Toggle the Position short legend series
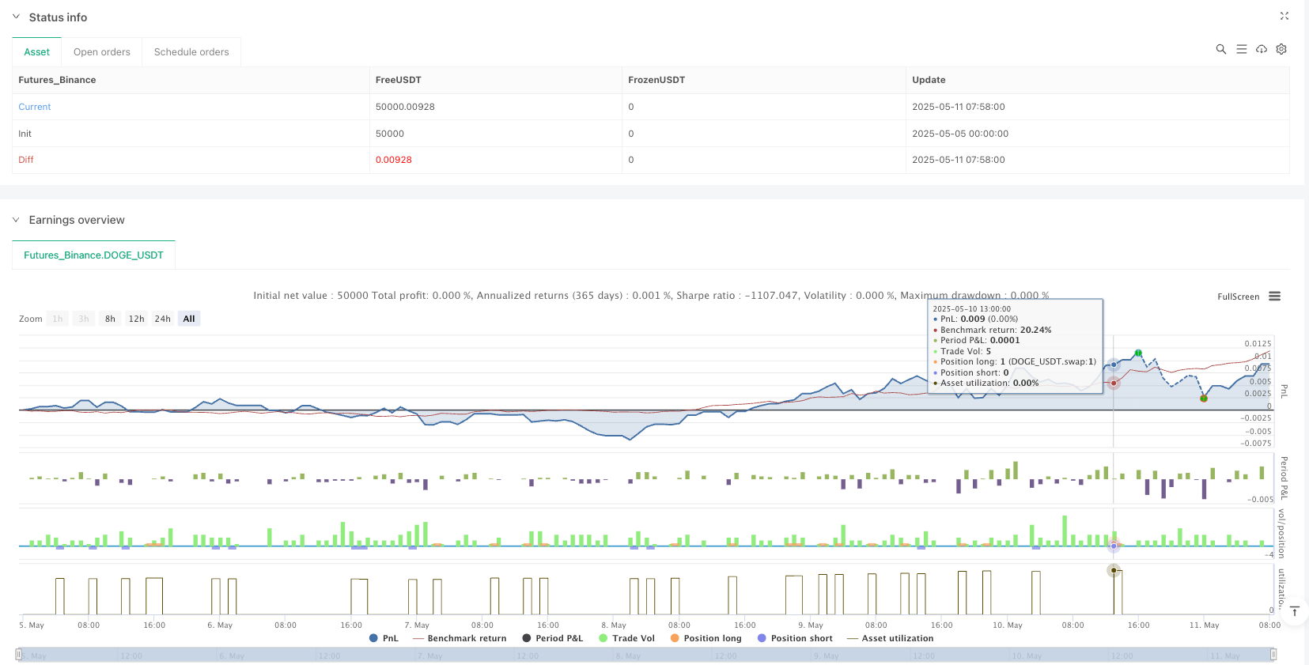This screenshot has width=1309, height=665. pos(795,638)
